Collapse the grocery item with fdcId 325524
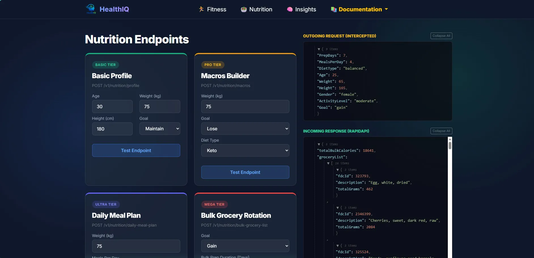Screen dimensions: 534x258 pos(338,246)
